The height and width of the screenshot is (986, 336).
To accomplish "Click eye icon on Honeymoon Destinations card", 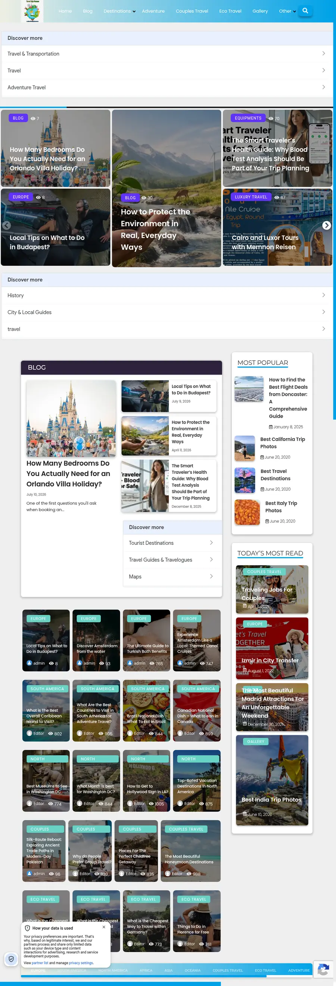I will 189,874.
